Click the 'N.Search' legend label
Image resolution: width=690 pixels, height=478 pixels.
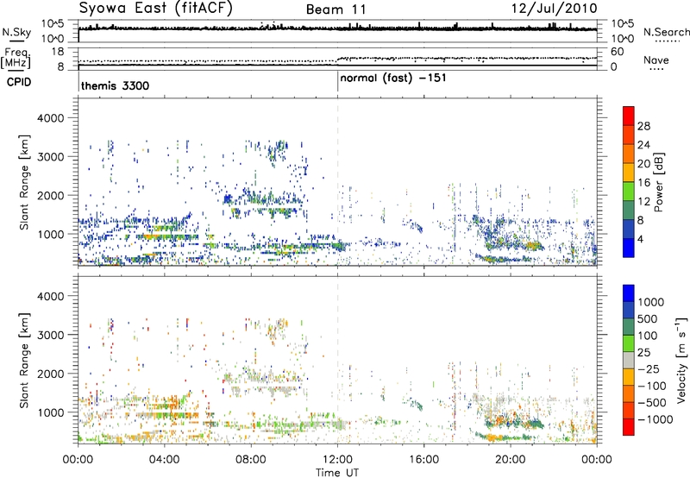pos(666,32)
